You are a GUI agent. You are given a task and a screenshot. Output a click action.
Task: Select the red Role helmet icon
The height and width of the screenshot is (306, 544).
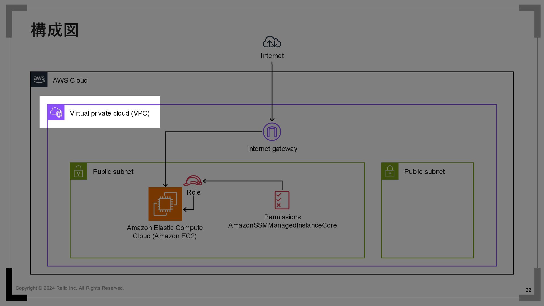pyautogui.click(x=193, y=180)
